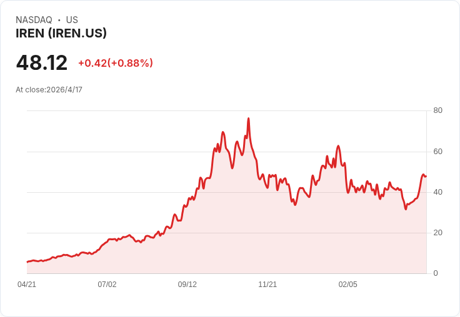This screenshot has height=317, width=460.
Task: Click the second-highest peak near 02/05
Action: click(338, 146)
